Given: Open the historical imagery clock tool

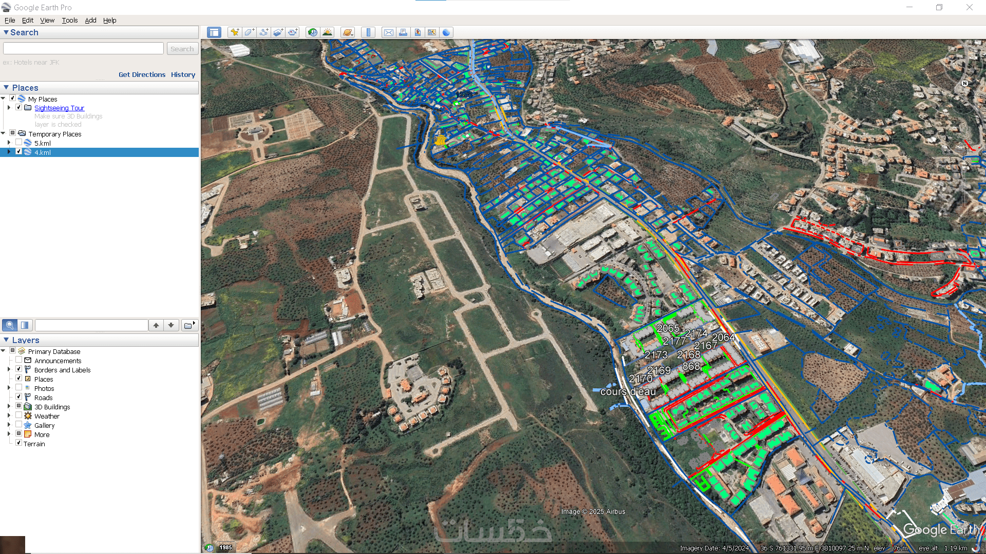Looking at the screenshot, I should pyautogui.click(x=312, y=32).
